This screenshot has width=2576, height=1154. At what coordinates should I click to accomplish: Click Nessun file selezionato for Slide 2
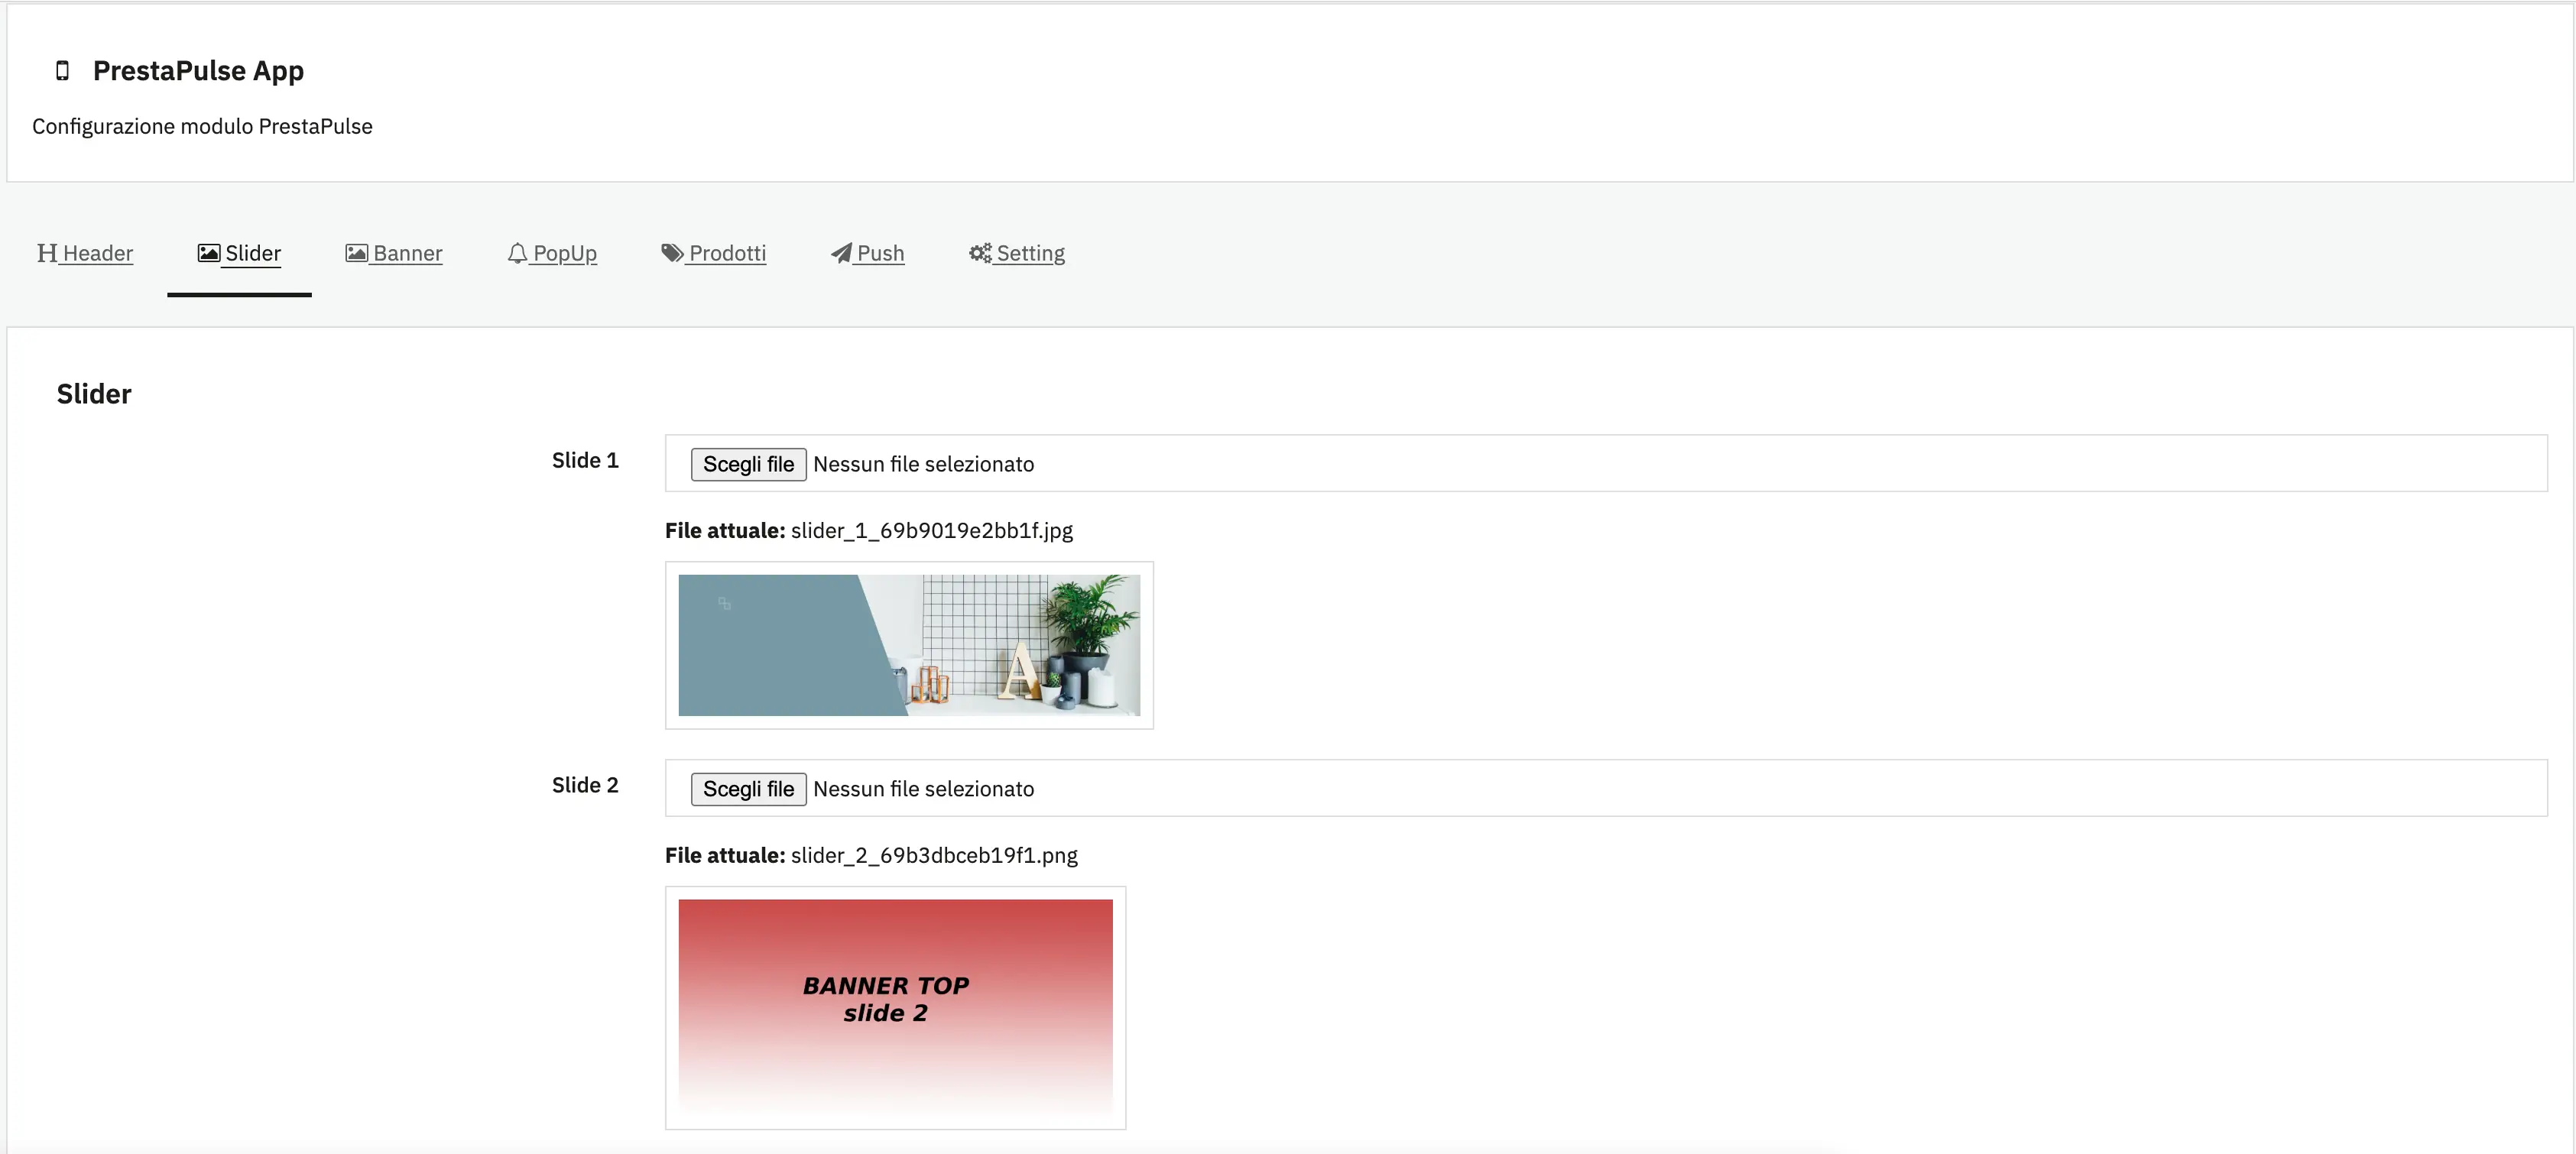click(x=923, y=788)
